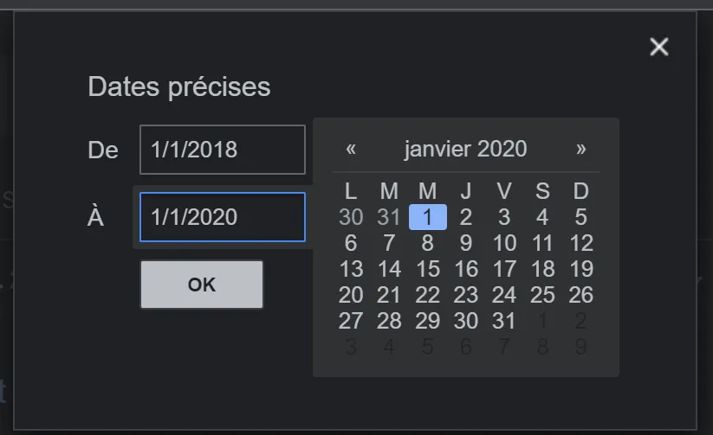This screenshot has height=435, width=713.
Task: Select January 10 in the calendar
Action: coord(504,243)
